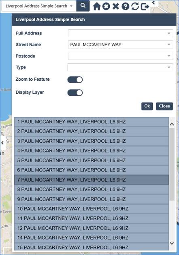The height and width of the screenshot is (255, 179).
Task: Click the Close button
Action: click(x=164, y=106)
